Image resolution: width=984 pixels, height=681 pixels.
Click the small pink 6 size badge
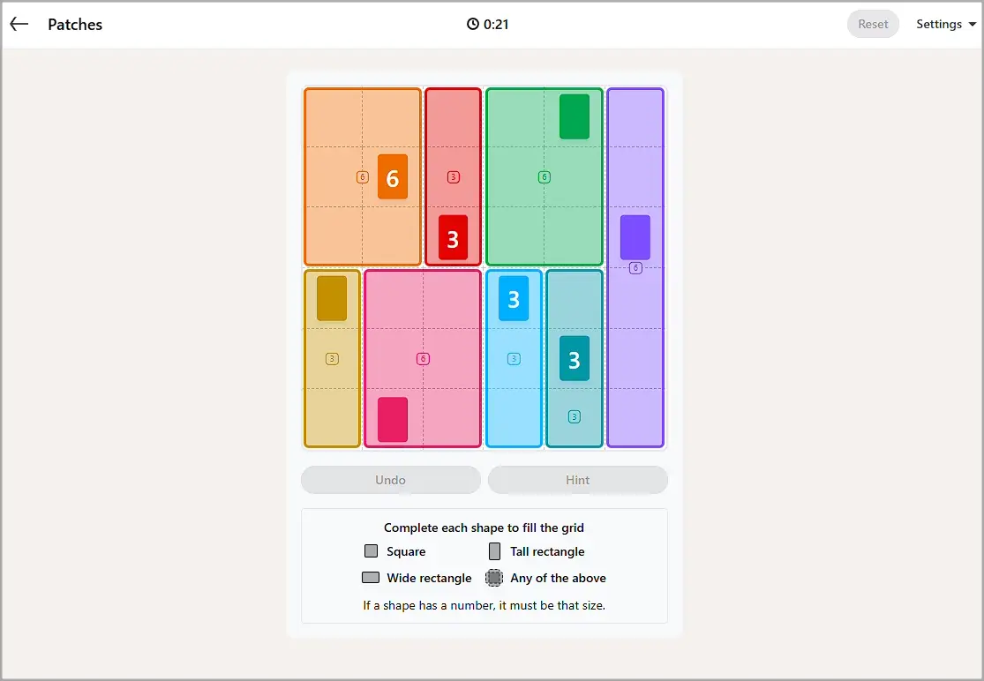coord(423,359)
